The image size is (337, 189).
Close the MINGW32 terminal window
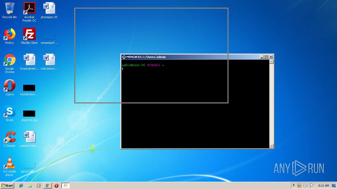(x=271, y=57)
